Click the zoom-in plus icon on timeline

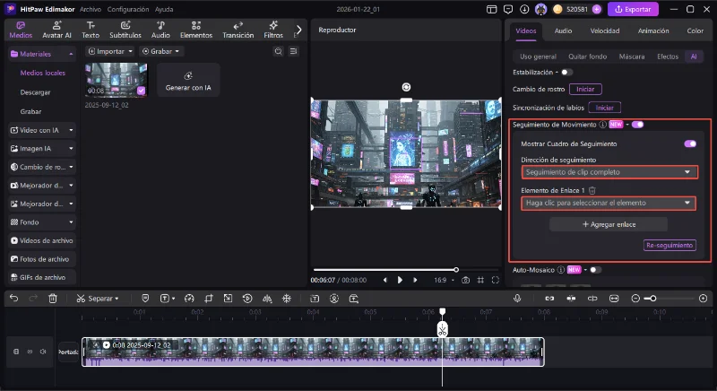(x=703, y=298)
